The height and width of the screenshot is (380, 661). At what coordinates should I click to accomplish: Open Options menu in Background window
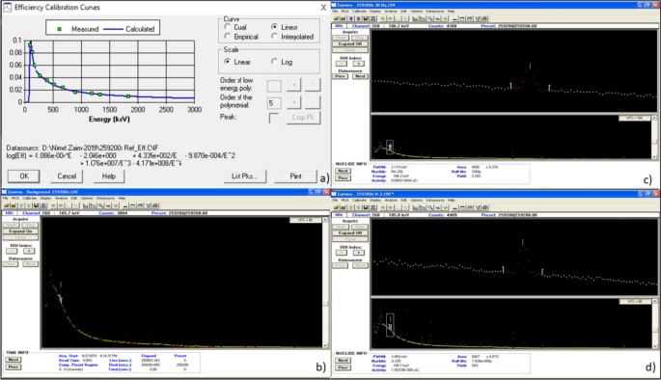tap(87, 198)
